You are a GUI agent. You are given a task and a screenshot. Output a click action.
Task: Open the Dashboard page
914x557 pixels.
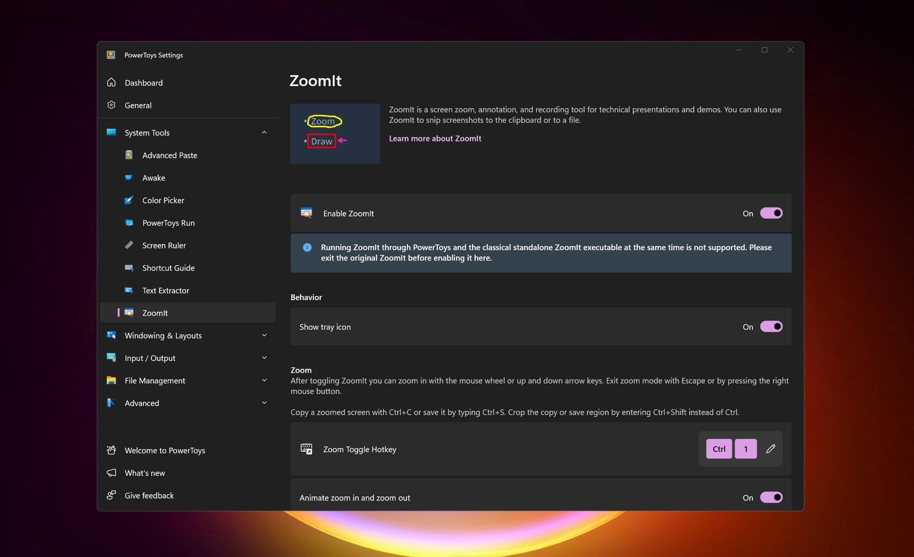point(188,83)
